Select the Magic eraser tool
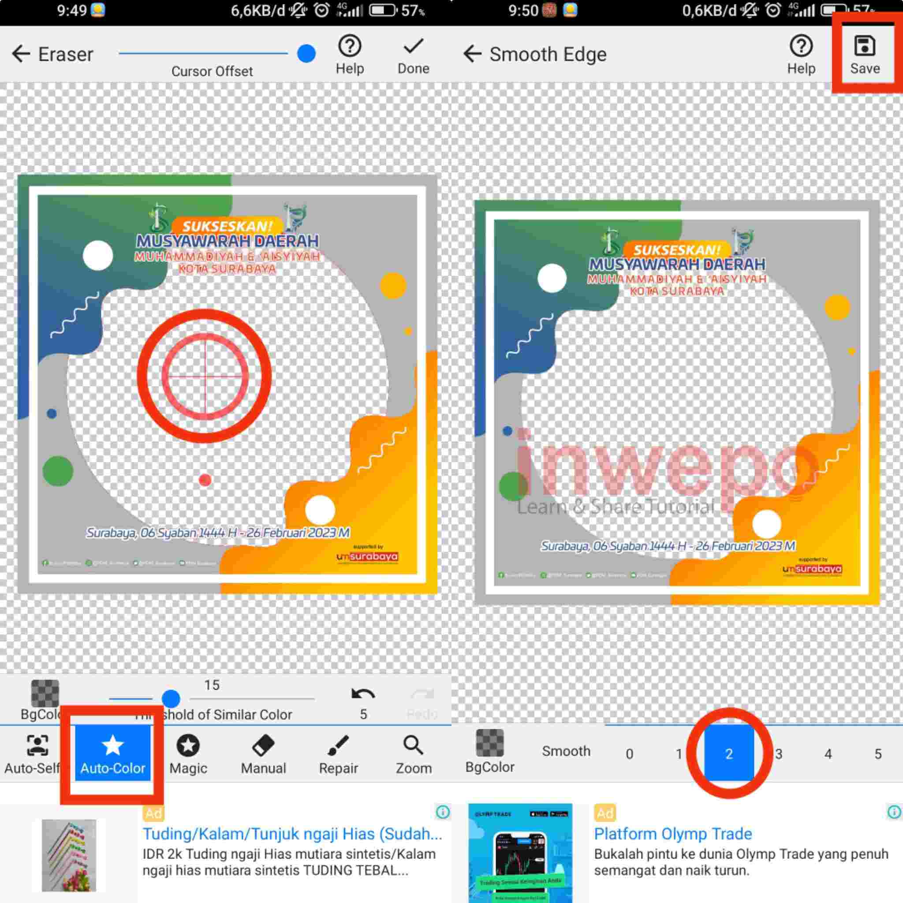Image resolution: width=903 pixels, height=903 pixels. click(x=188, y=754)
